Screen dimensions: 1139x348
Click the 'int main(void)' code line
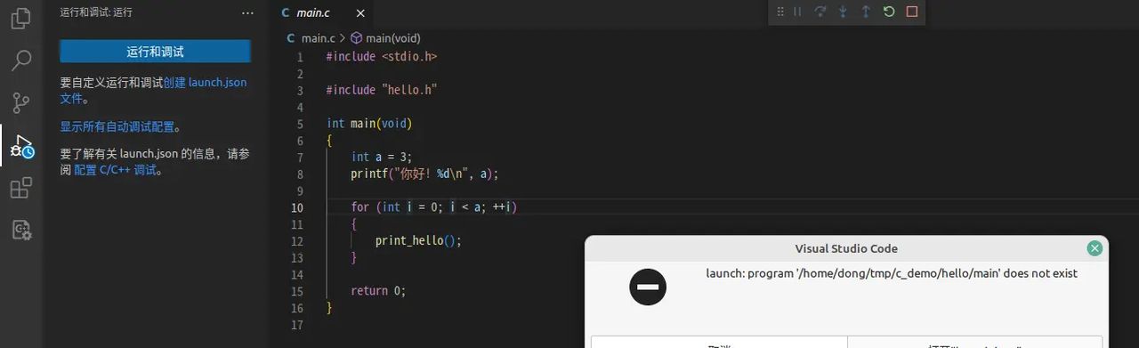(369, 124)
